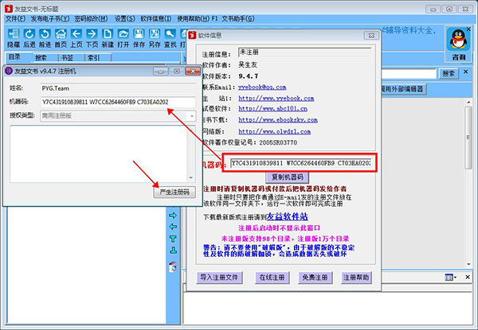Open the http://www.yyebook.com link
The image size is (478, 330).
276,99
